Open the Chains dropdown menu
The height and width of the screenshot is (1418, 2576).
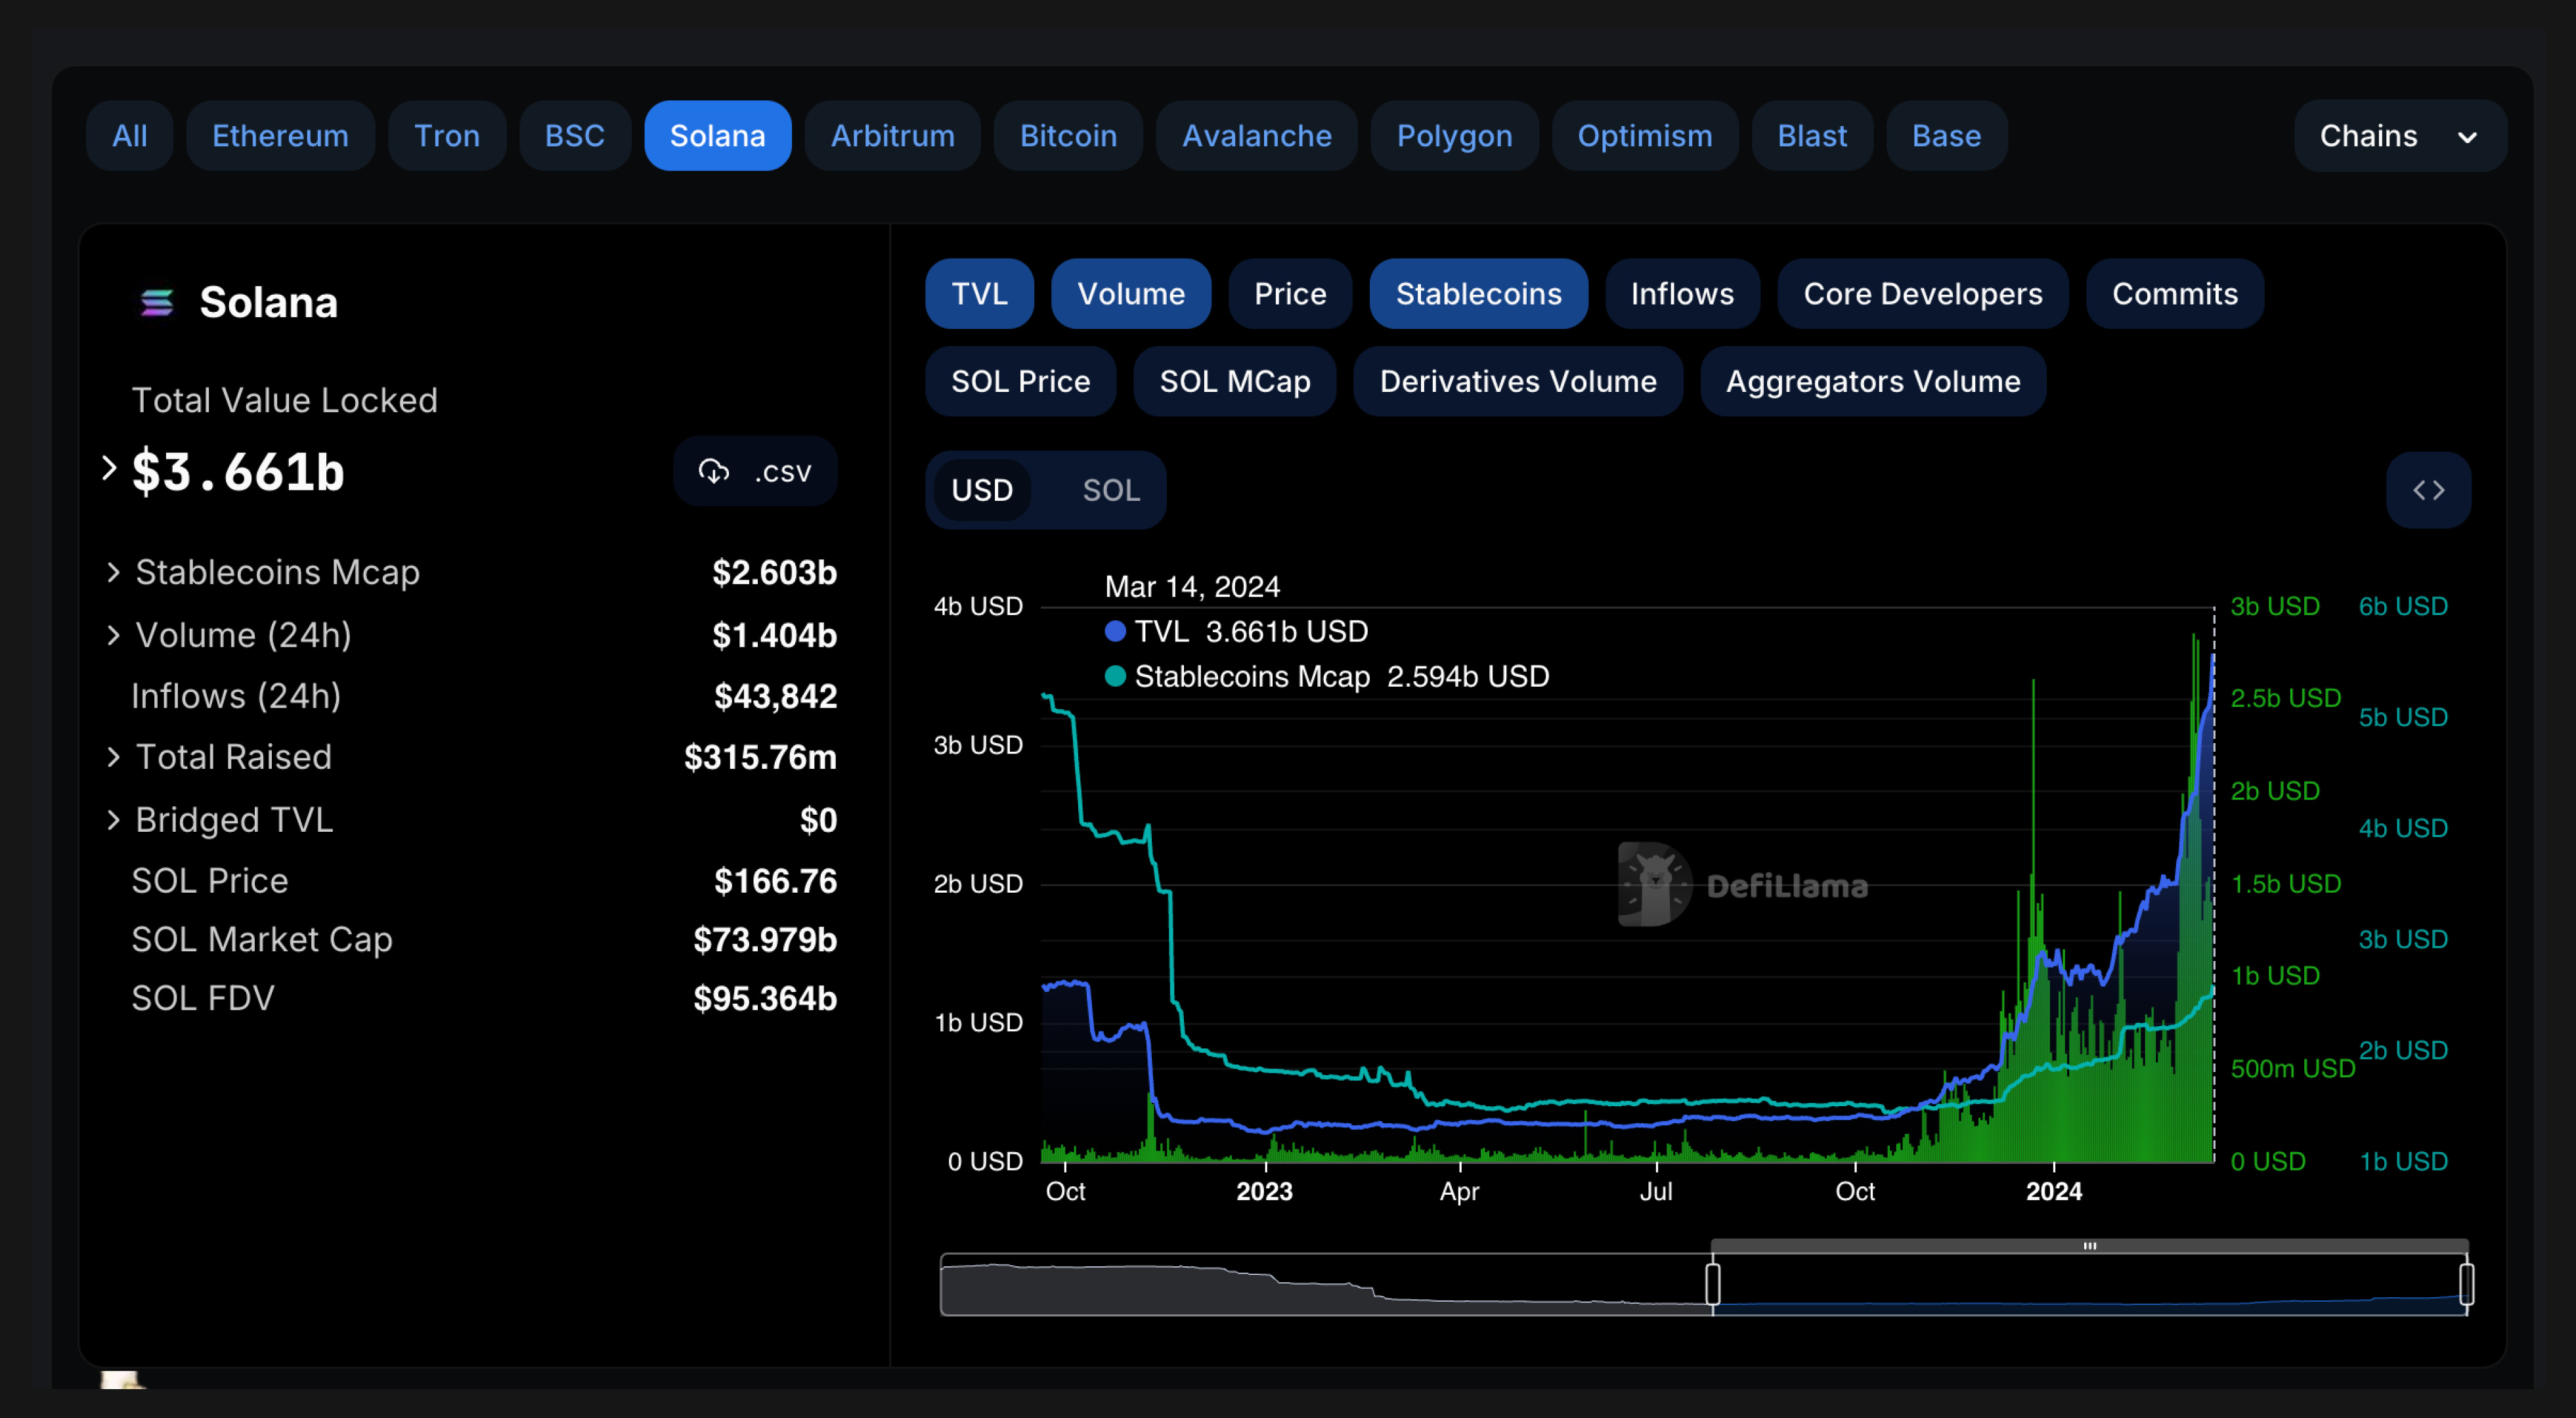pyautogui.click(x=2399, y=136)
